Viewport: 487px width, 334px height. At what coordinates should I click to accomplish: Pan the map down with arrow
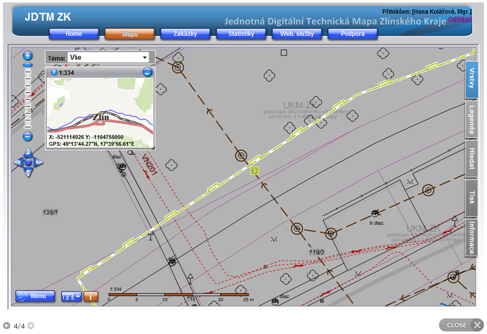pyautogui.click(x=28, y=172)
